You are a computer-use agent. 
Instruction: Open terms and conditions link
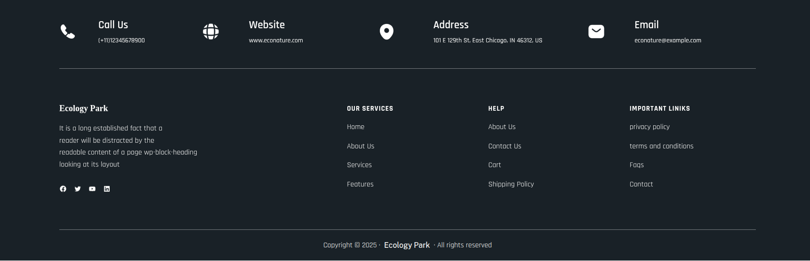661,146
